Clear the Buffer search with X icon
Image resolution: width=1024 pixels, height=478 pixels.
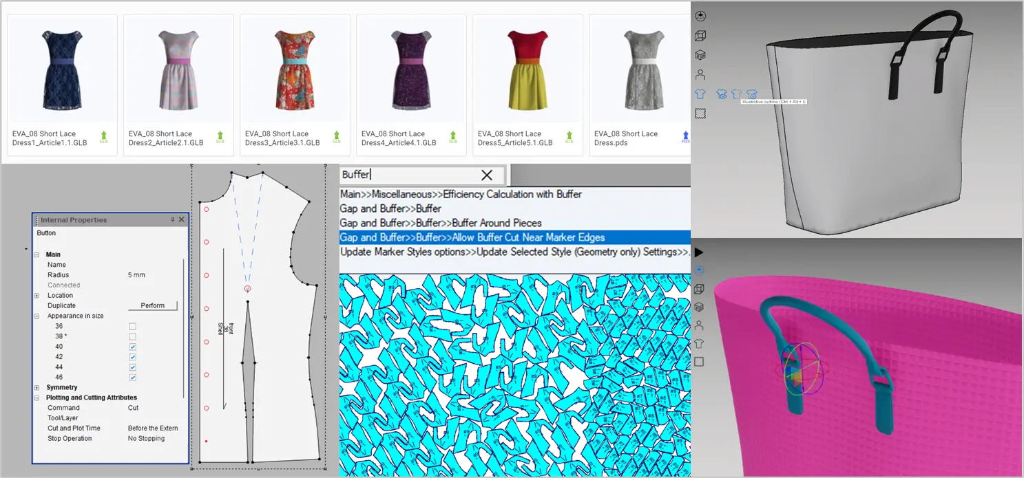[487, 175]
